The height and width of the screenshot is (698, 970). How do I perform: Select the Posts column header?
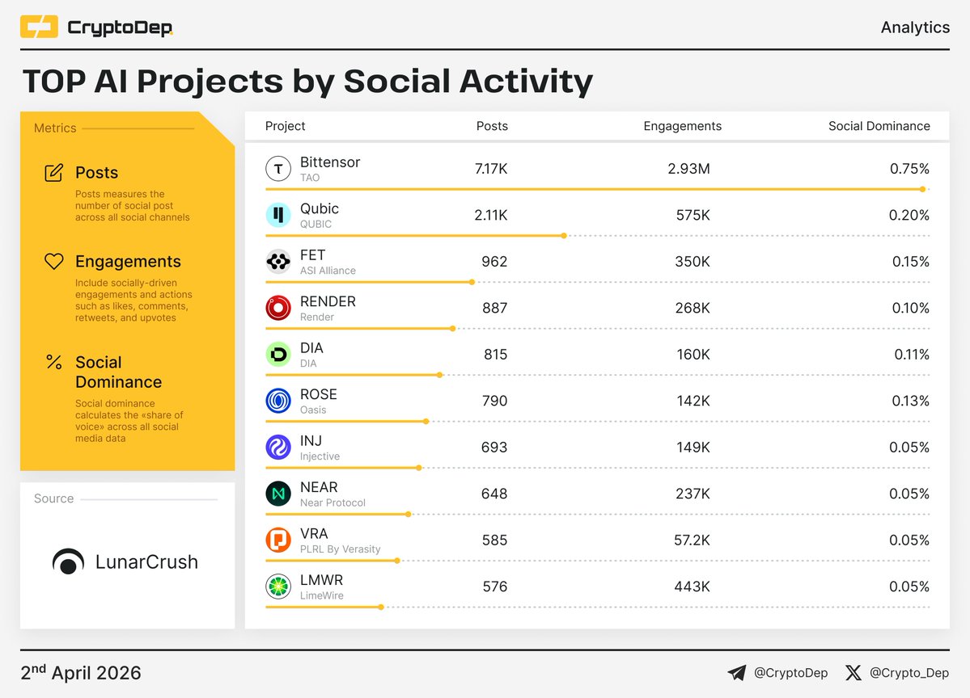point(492,126)
